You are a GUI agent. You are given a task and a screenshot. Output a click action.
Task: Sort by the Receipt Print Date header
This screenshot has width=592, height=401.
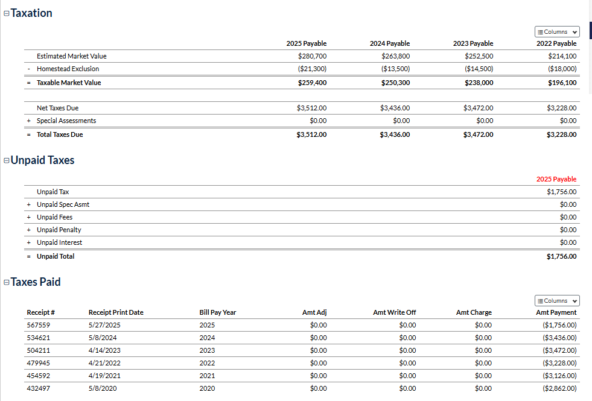(116, 312)
